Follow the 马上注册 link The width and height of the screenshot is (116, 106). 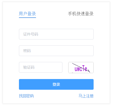click(x=86, y=96)
